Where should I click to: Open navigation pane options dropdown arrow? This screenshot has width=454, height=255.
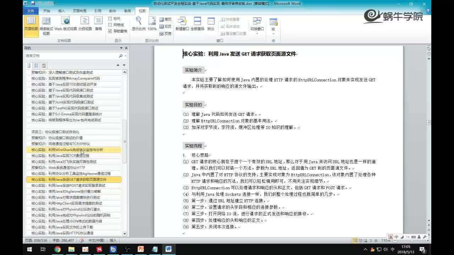click(121, 48)
